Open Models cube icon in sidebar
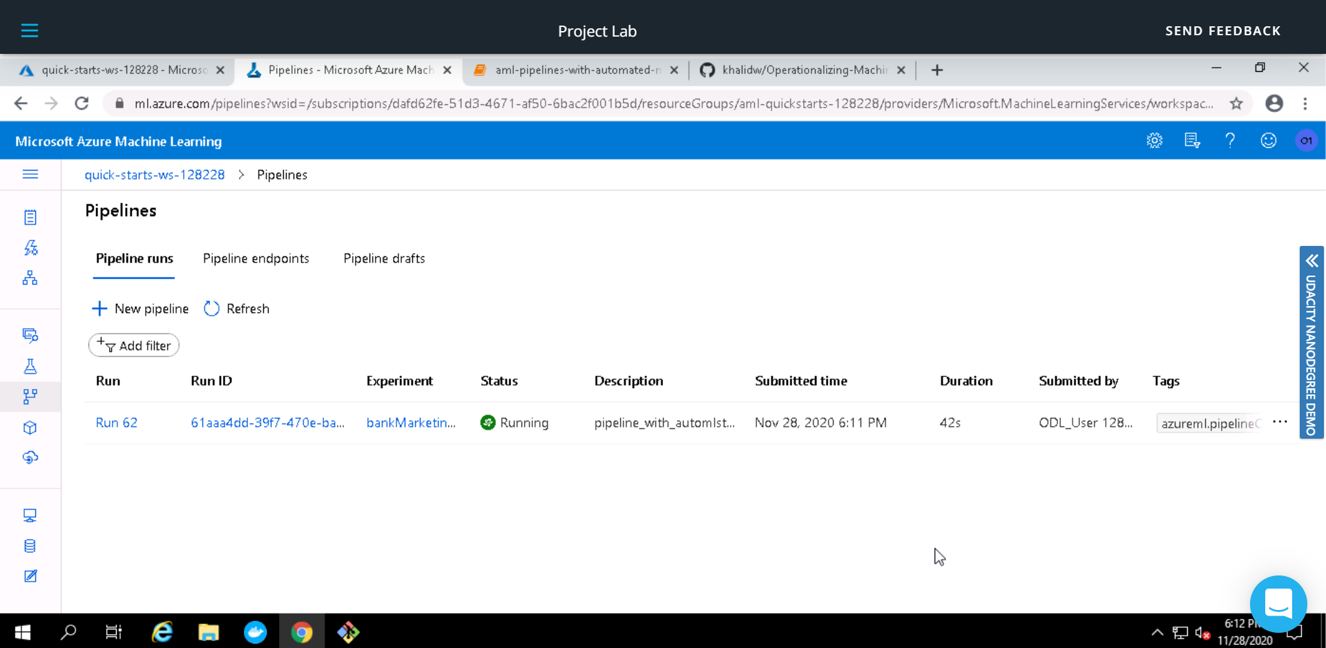Image resolution: width=1326 pixels, height=648 pixels. pos(30,428)
